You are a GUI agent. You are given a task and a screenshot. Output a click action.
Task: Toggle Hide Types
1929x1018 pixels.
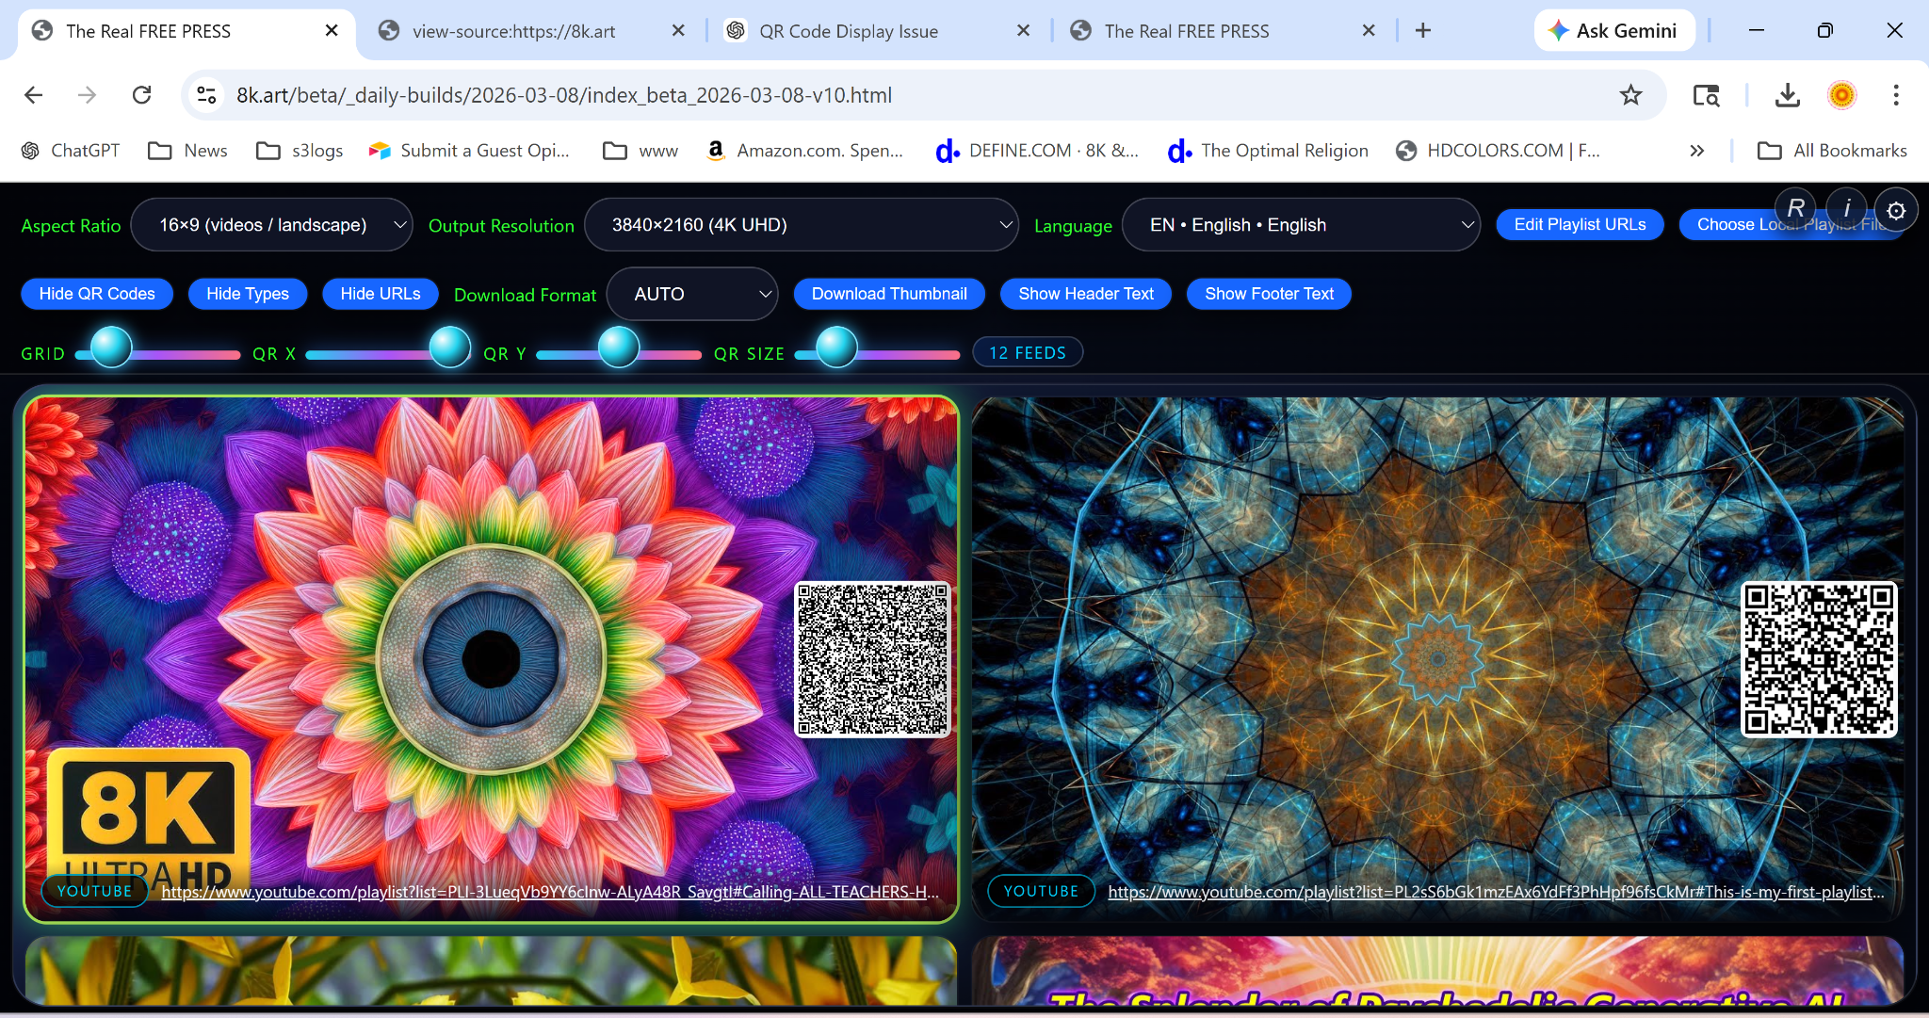coord(248,294)
